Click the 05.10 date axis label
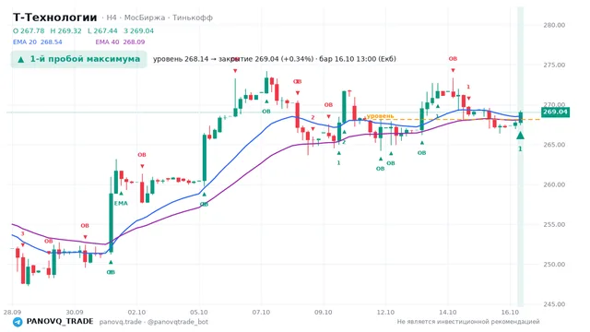This screenshot has width=590, height=332. pyautogui.click(x=199, y=313)
